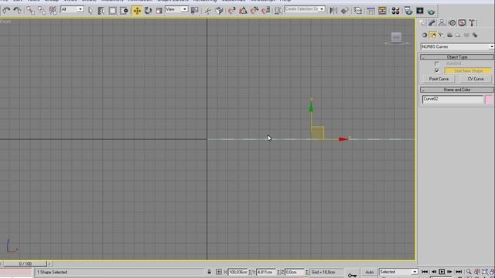Open Edit Named Selection Sets
The height and width of the screenshot is (278, 495).
278,11
